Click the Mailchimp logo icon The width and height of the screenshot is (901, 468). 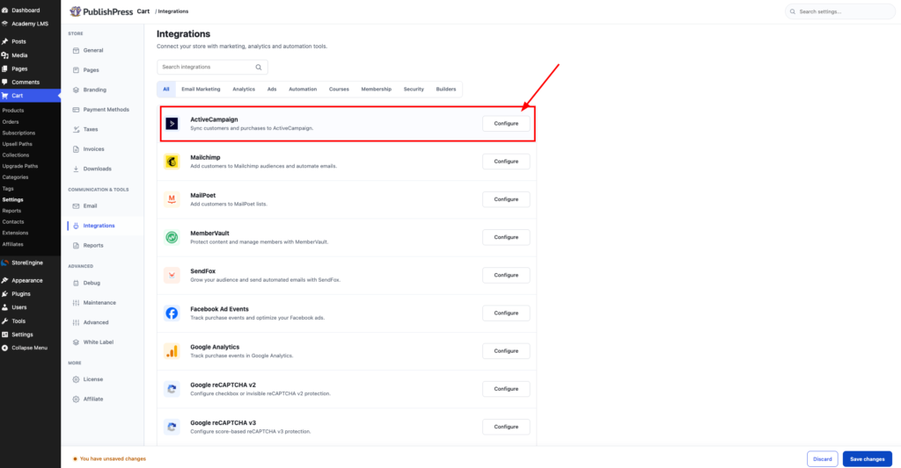click(x=172, y=162)
